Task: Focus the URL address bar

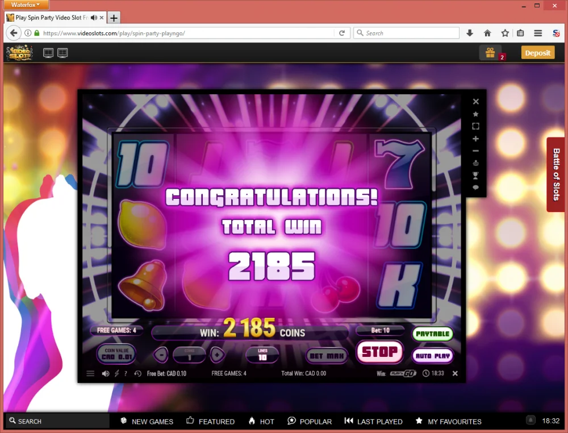Action: point(186,33)
